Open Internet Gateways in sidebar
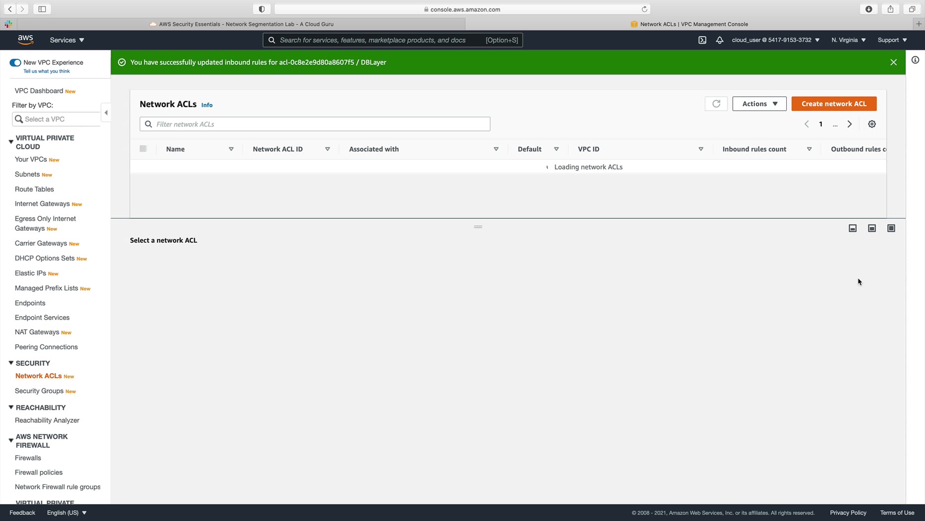The image size is (925, 521). tap(42, 204)
